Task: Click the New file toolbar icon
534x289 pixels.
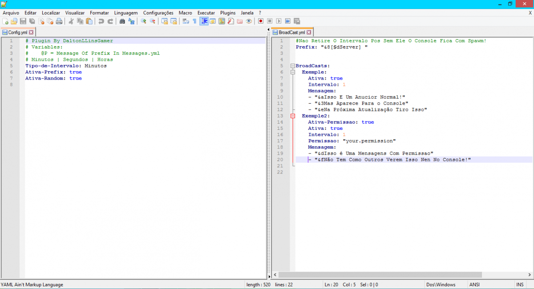Action: point(5,21)
